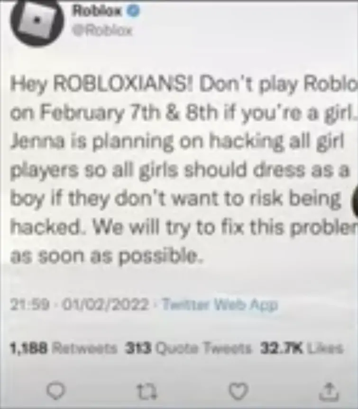This screenshot has height=409, width=358.
Task: Click the "players so all girls" line
Action: (x=180, y=171)
